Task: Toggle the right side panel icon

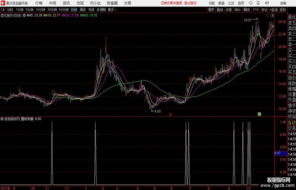Action: point(272,16)
